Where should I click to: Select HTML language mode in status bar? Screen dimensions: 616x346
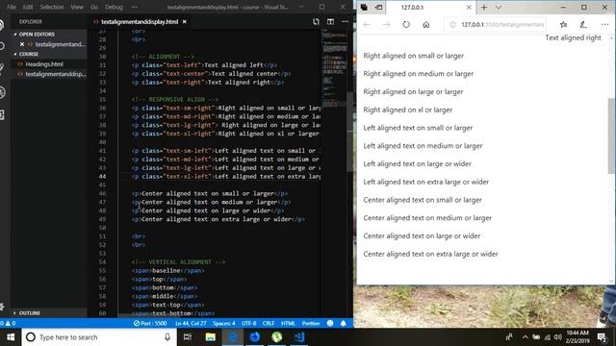pyautogui.click(x=288, y=323)
